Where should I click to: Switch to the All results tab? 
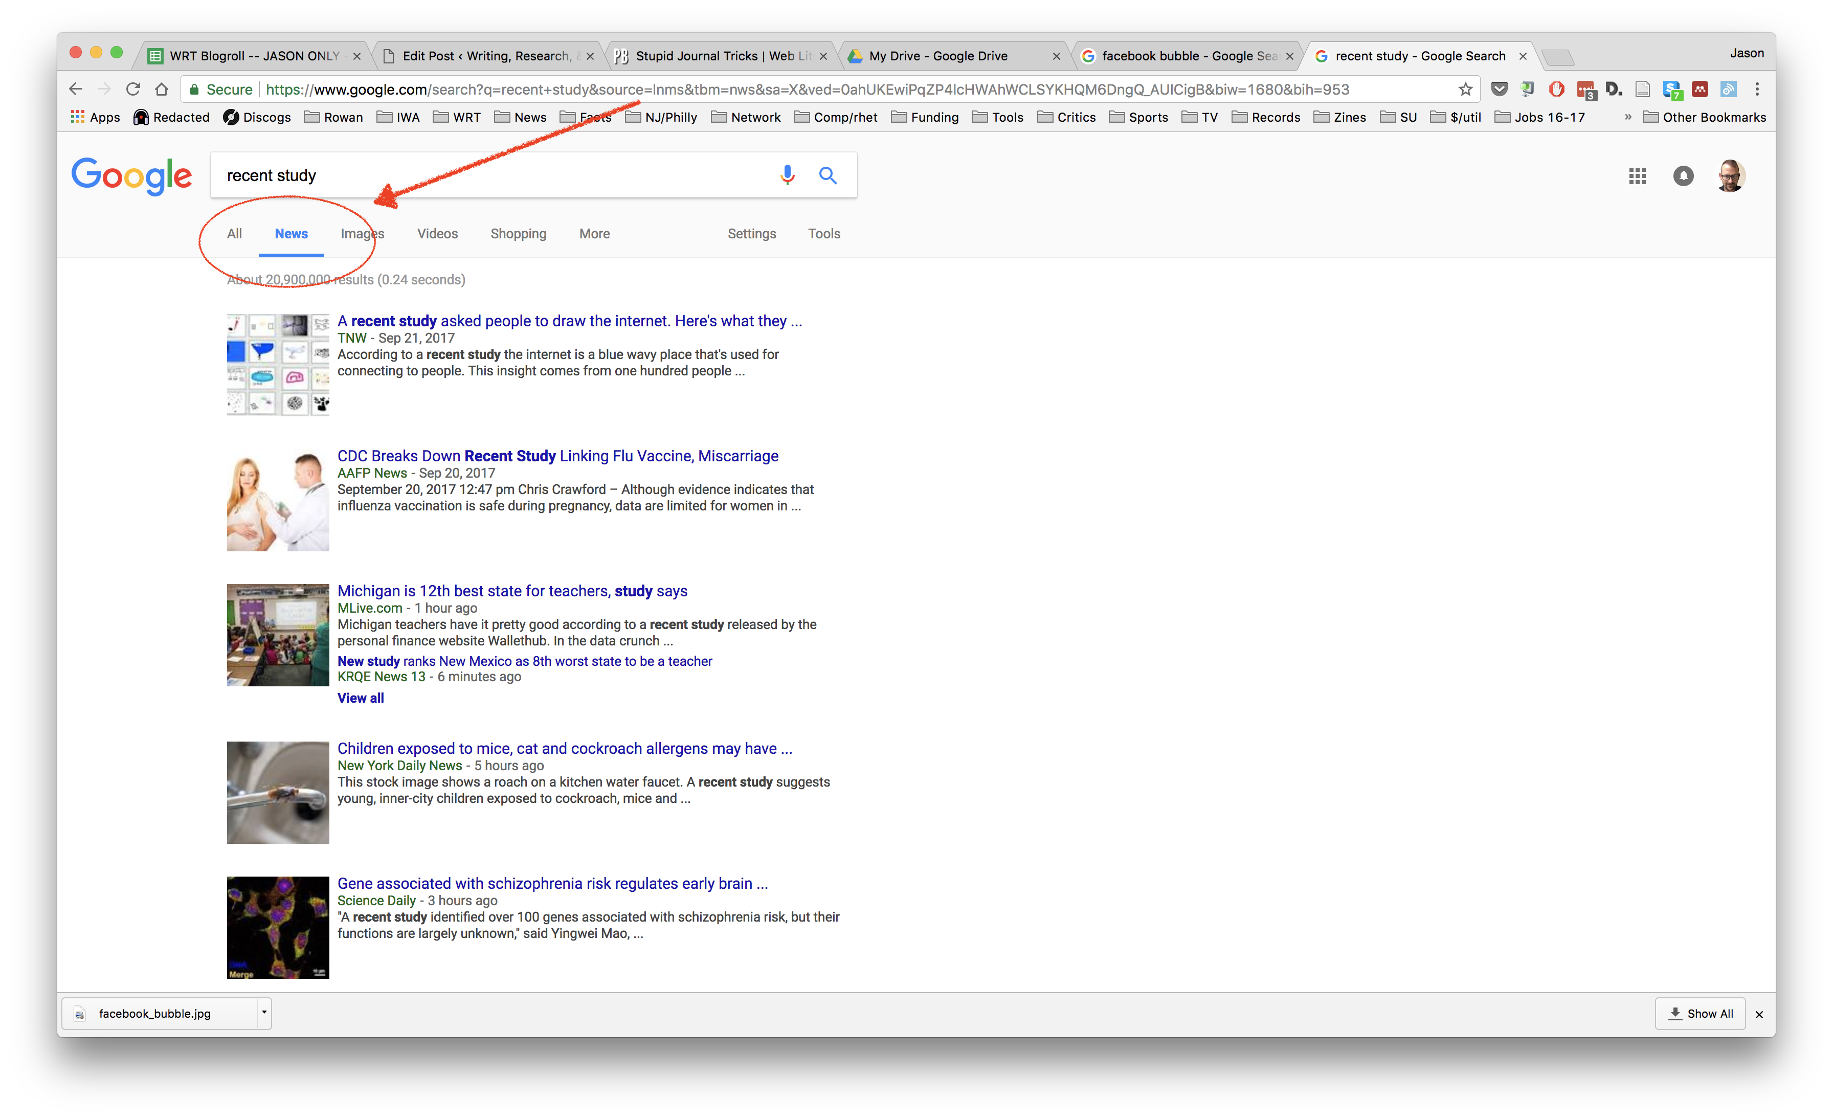[234, 234]
